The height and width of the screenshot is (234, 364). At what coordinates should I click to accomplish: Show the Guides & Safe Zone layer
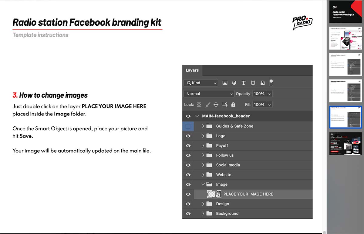[188, 126]
